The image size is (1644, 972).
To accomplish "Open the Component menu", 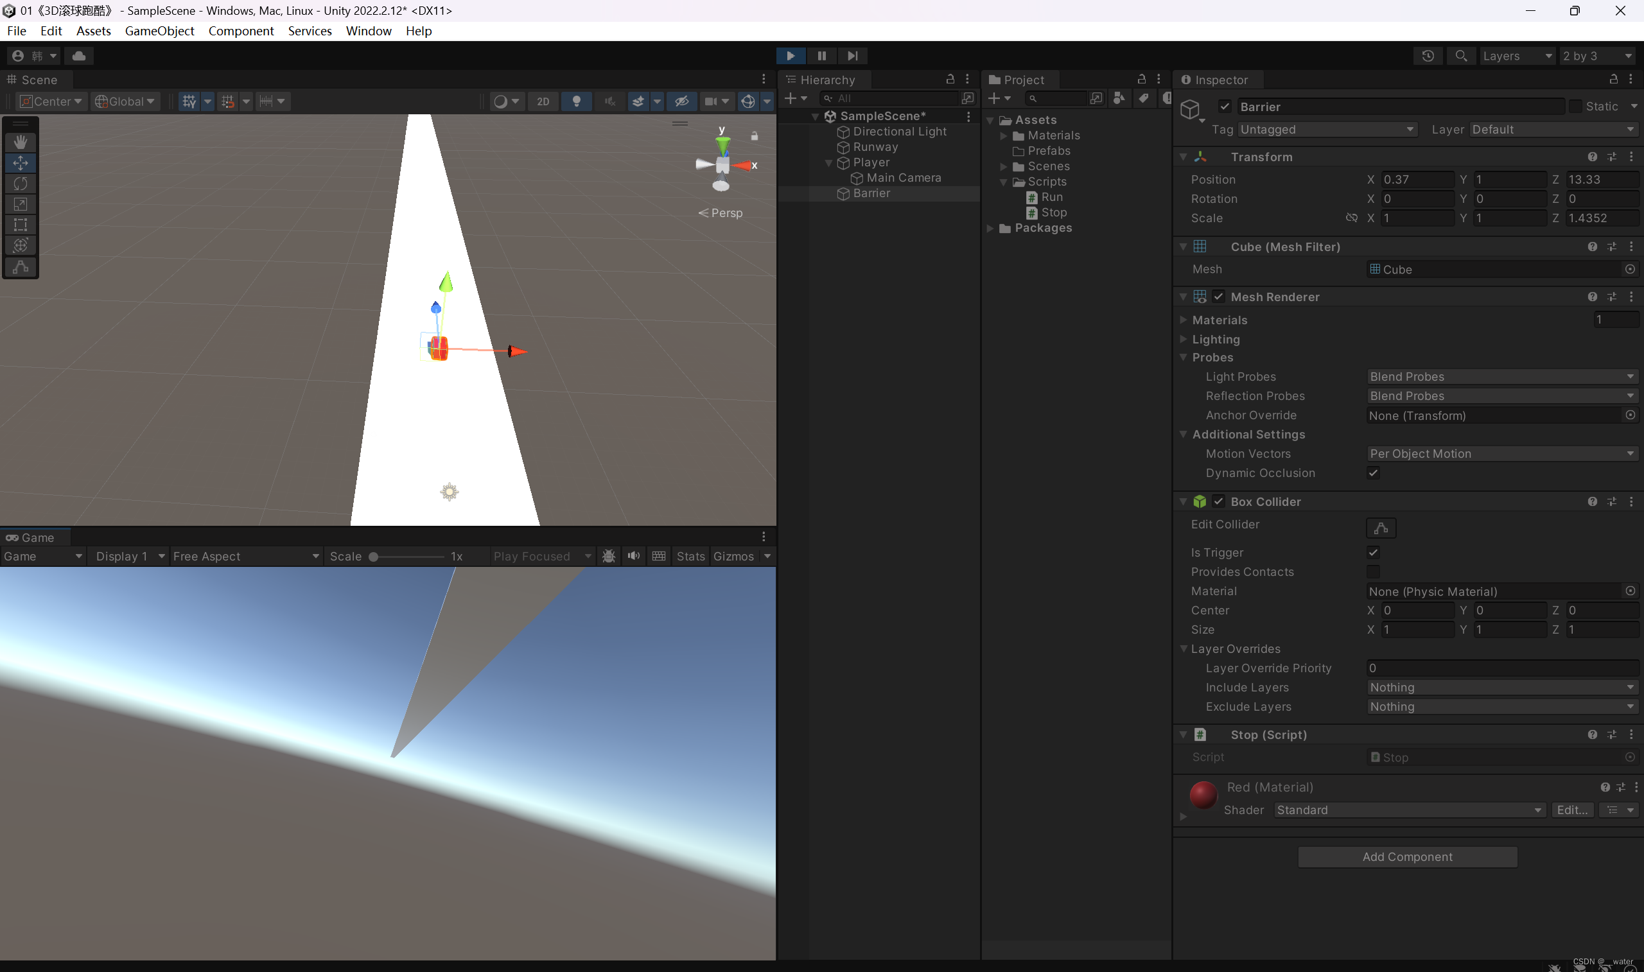I will tap(240, 31).
